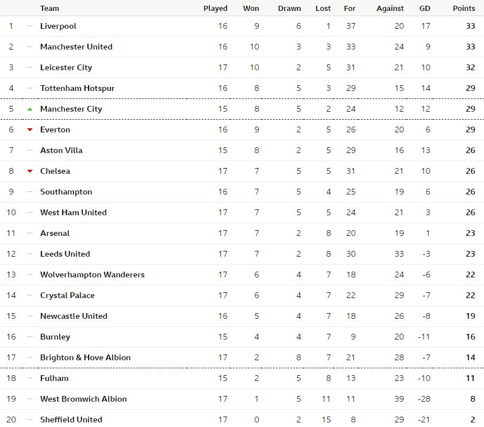Open the Liverpool team link
Screen dimensions: 484x427
58,26
